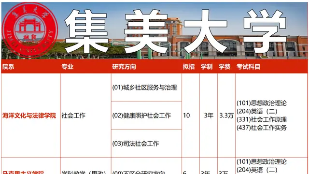Click the 3年 duration in 社会工作 row
Image resolution: width=309 pixels, height=174 pixels.
pos(209,116)
